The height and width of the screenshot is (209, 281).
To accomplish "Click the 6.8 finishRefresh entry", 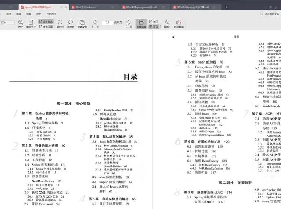I will coord(268,106).
